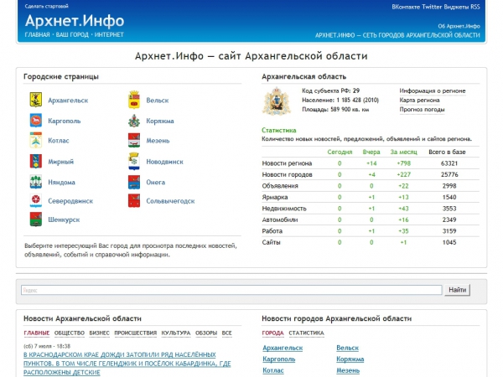503x377 pixels.
Task: Open the Новодвинск city page link
Action: coord(164,162)
